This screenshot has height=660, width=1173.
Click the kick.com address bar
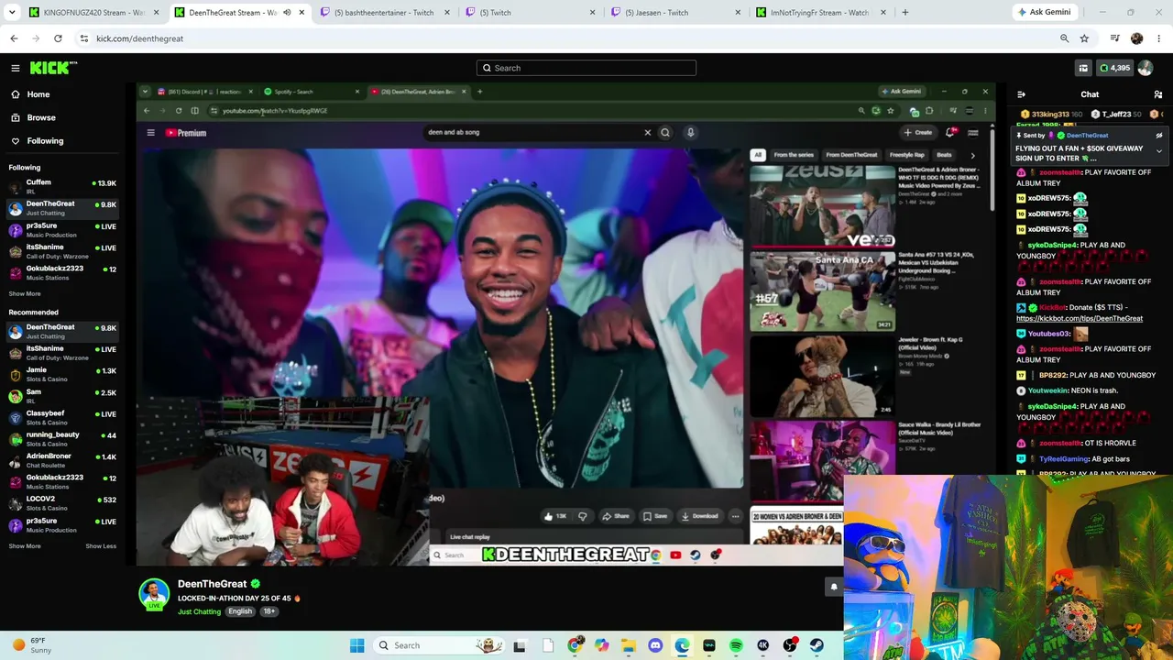click(x=568, y=38)
